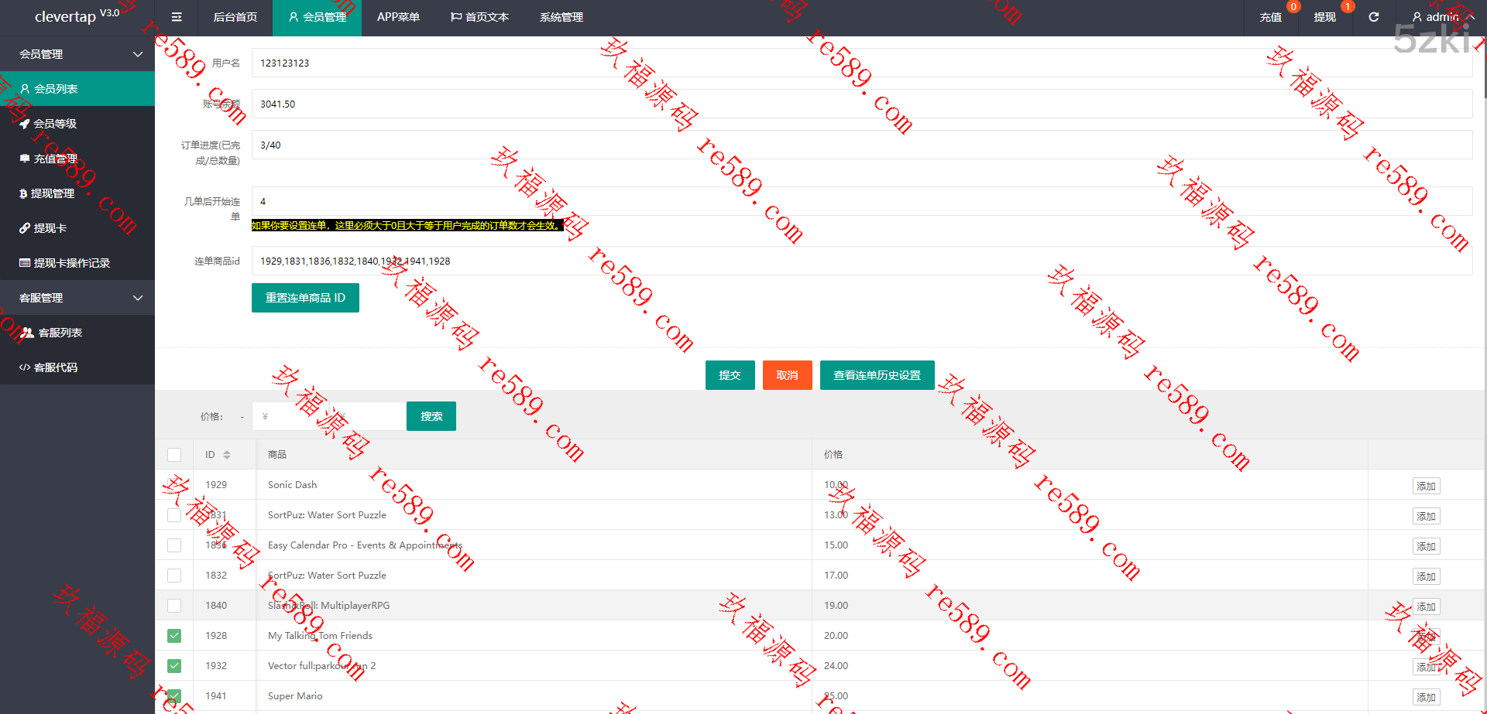Uncheck the checkbox for product 1928
This screenshot has width=1487, height=714.
(x=174, y=636)
